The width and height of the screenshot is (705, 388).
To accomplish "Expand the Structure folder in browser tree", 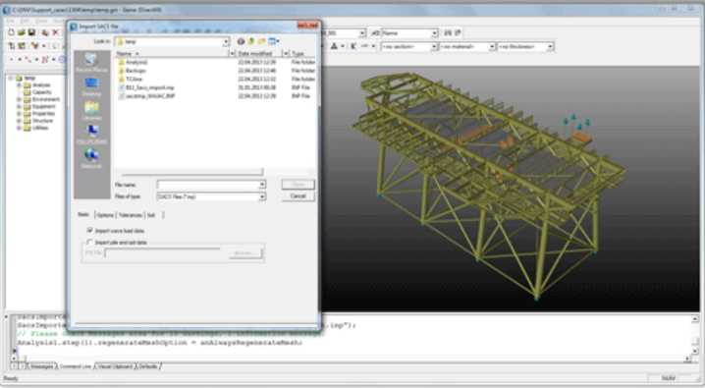I will coord(19,121).
